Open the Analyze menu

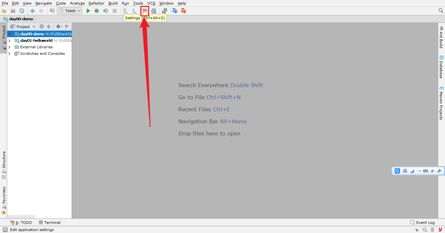[77, 3]
